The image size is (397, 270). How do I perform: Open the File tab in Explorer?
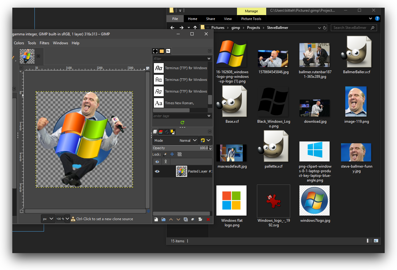coord(175,19)
